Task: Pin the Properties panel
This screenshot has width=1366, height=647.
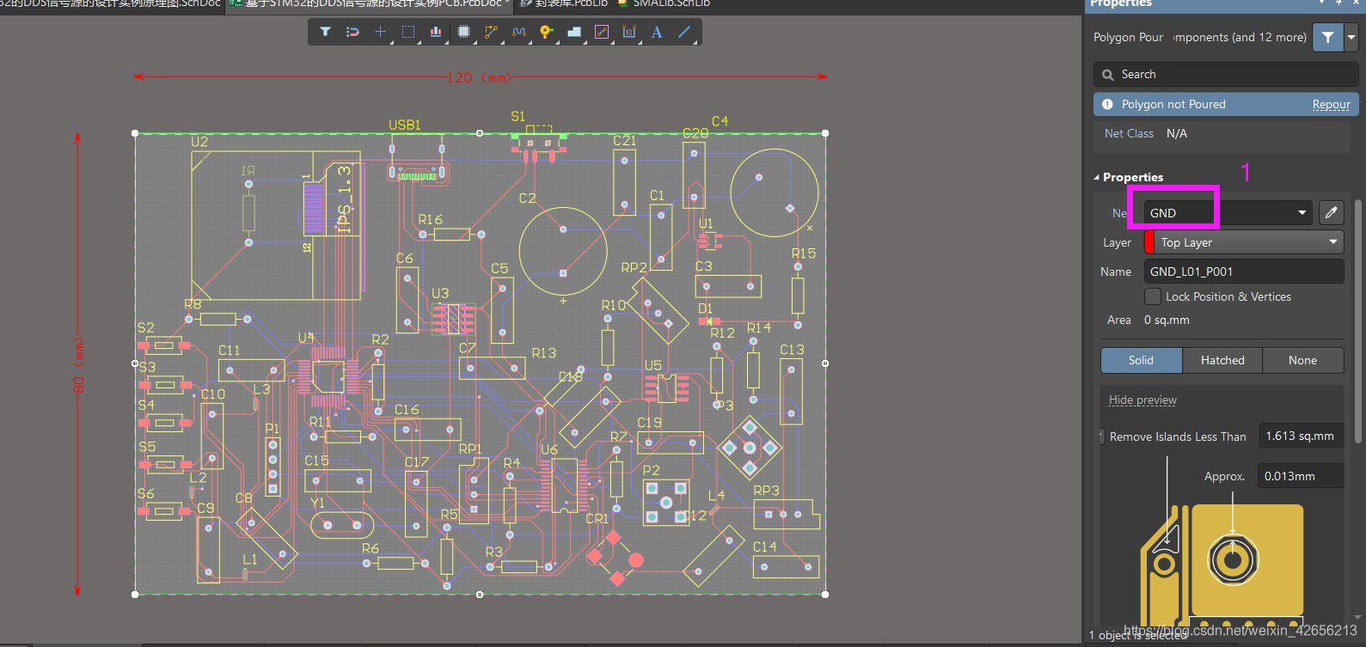Action: (1338, 3)
